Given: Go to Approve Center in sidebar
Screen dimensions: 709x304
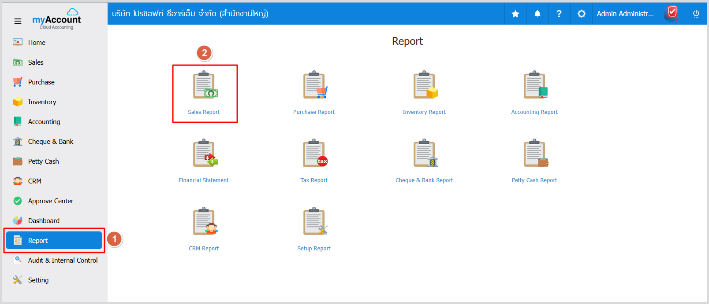Looking at the screenshot, I should [x=51, y=201].
